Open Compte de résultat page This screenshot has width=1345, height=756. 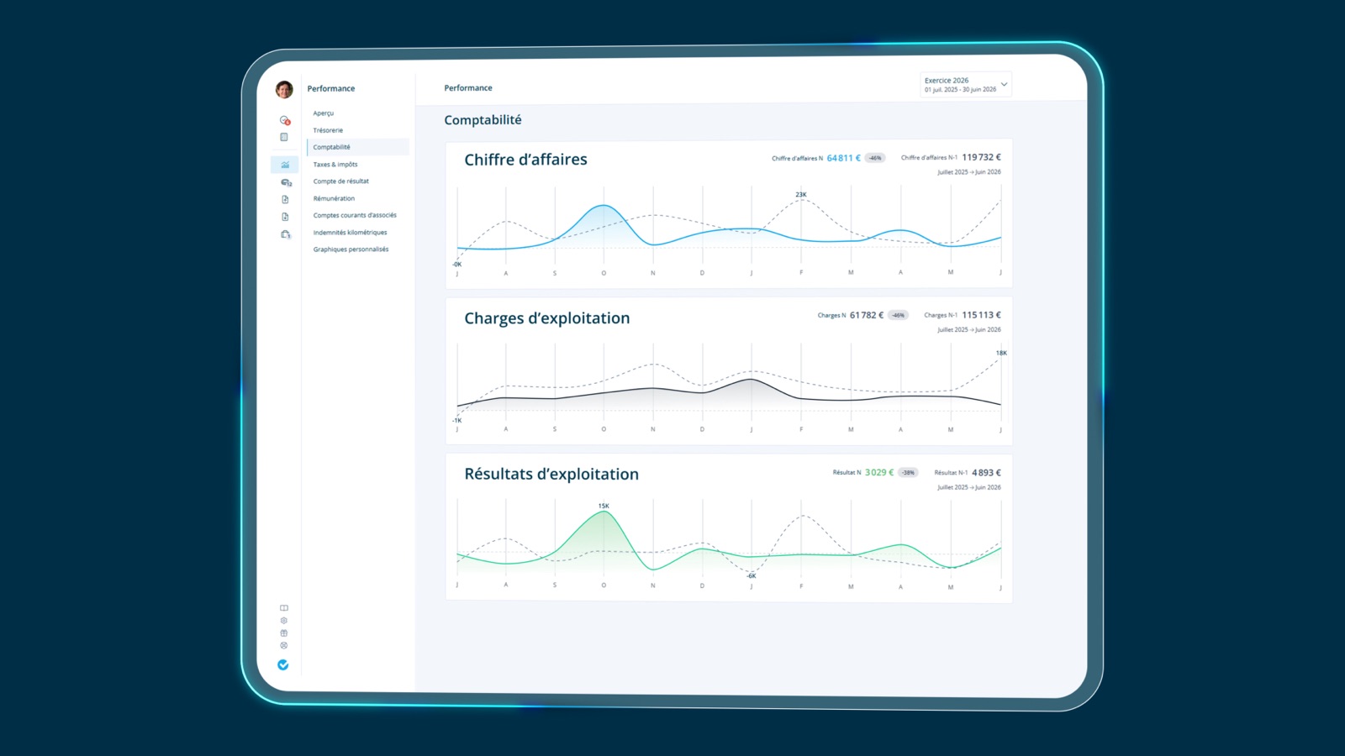tap(341, 181)
